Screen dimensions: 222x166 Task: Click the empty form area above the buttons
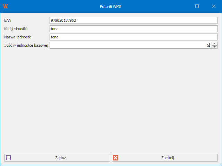click(111, 100)
